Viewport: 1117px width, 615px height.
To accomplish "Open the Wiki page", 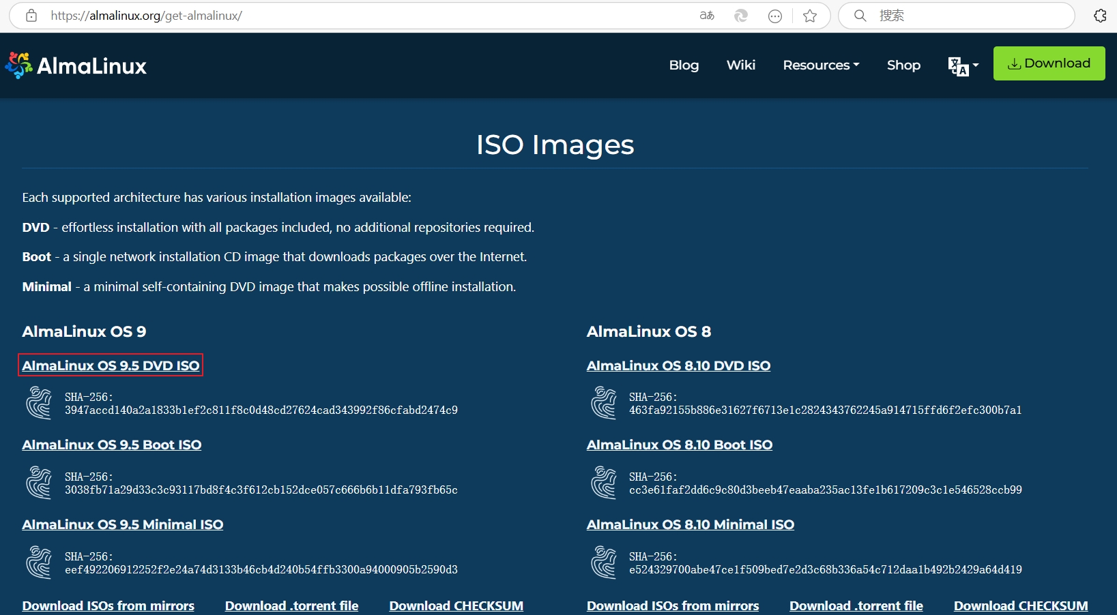I will pyautogui.click(x=741, y=65).
